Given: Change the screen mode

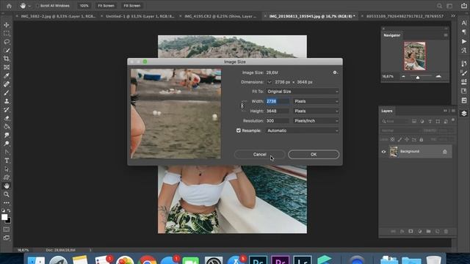Looking at the screenshot, I should pos(7,238).
